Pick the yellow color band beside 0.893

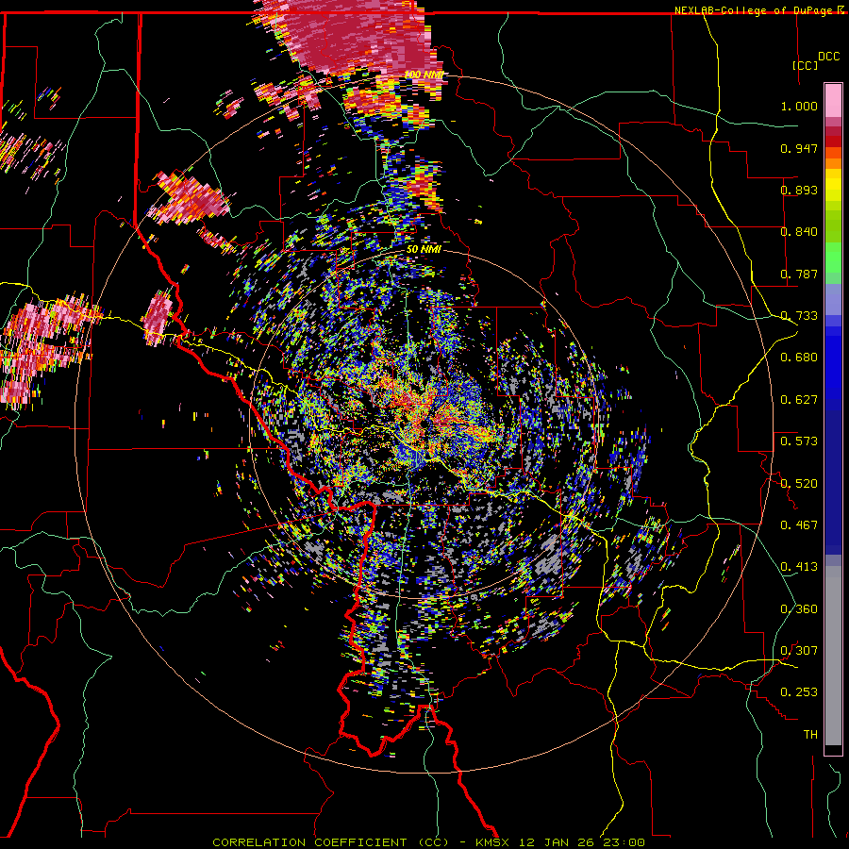click(x=833, y=190)
